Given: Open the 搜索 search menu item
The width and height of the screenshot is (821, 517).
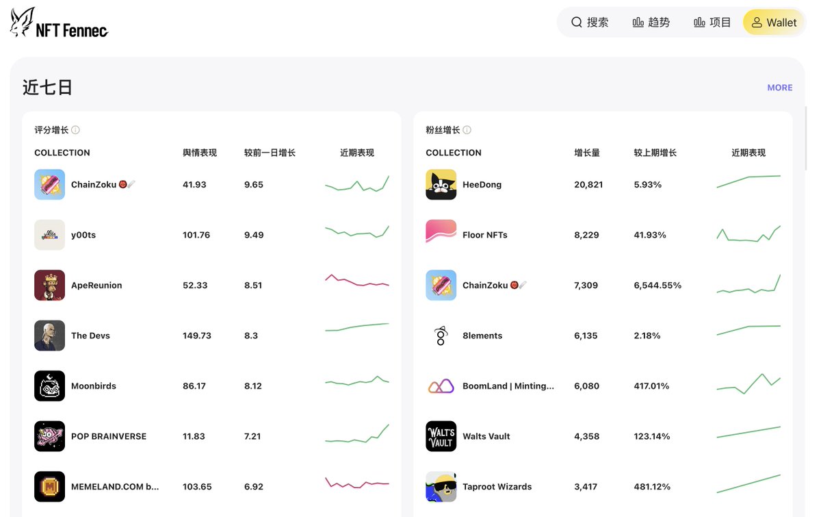Looking at the screenshot, I should pyautogui.click(x=590, y=23).
